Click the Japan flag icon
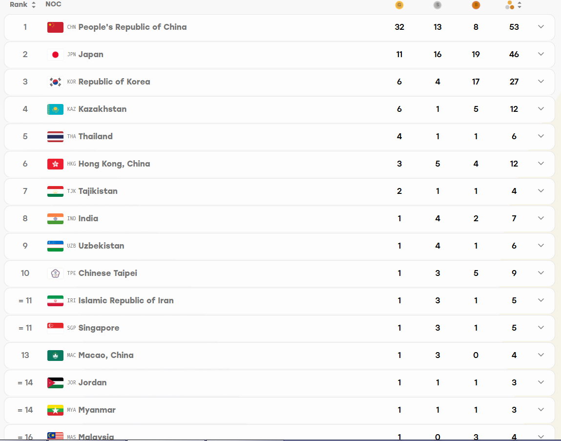 point(55,54)
